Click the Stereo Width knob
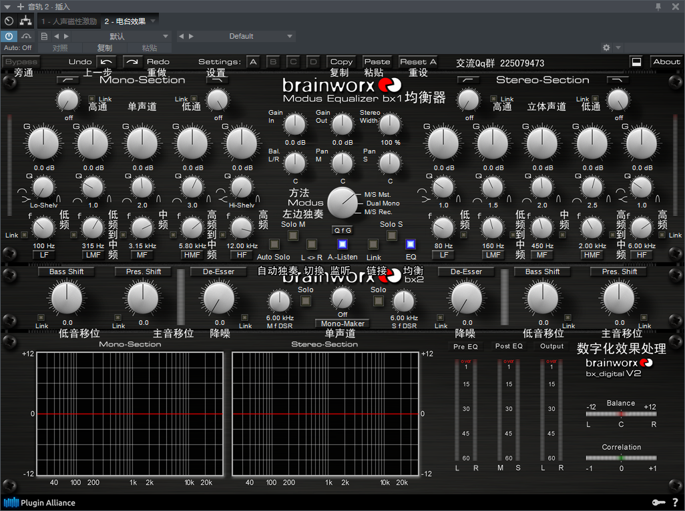The height and width of the screenshot is (511, 685). pos(390,124)
